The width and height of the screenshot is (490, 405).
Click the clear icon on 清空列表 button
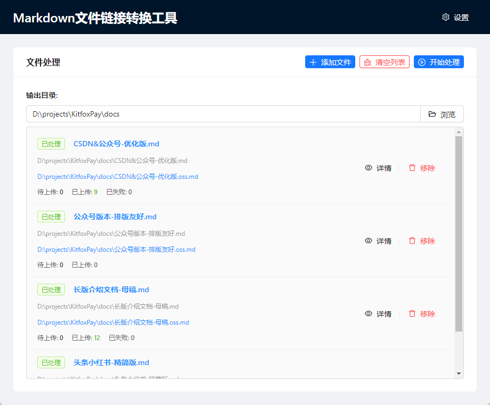point(366,61)
